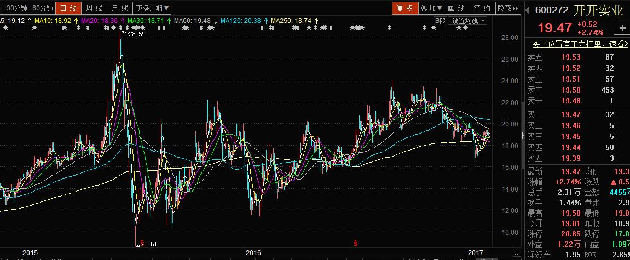630x260 pixels.
Task: Select the MA120 indicator label
Action: tap(241, 20)
